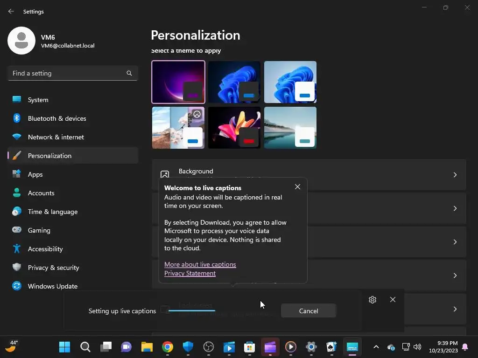Click the Live captions taskbar icon
This screenshot has height=358, width=478.
pos(352,347)
